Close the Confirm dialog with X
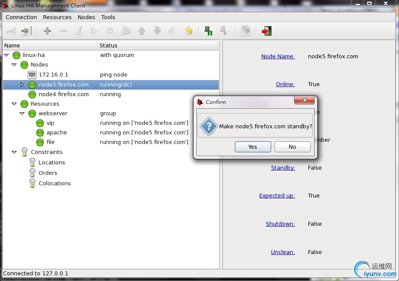The width and height of the screenshot is (399, 281). click(304, 100)
